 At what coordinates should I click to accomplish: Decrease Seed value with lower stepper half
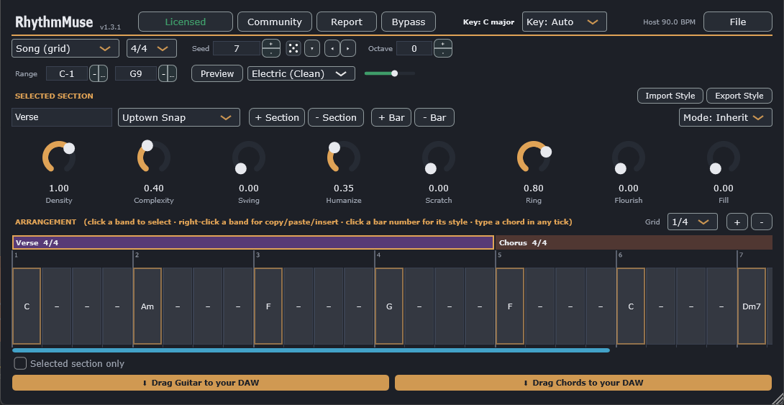(x=271, y=53)
